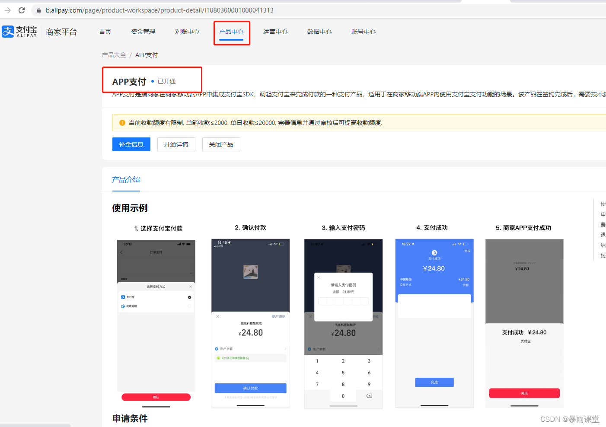Open the 支付成功 blue example screenshot
The height and width of the screenshot is (427, 606).
tap(434, 323)
